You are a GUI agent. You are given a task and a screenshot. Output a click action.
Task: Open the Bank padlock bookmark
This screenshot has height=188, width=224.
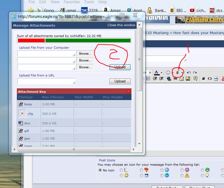click(157, 10)
